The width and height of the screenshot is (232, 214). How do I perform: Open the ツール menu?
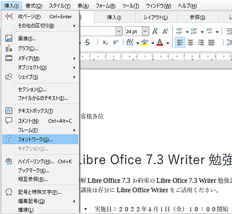[131, 6]
